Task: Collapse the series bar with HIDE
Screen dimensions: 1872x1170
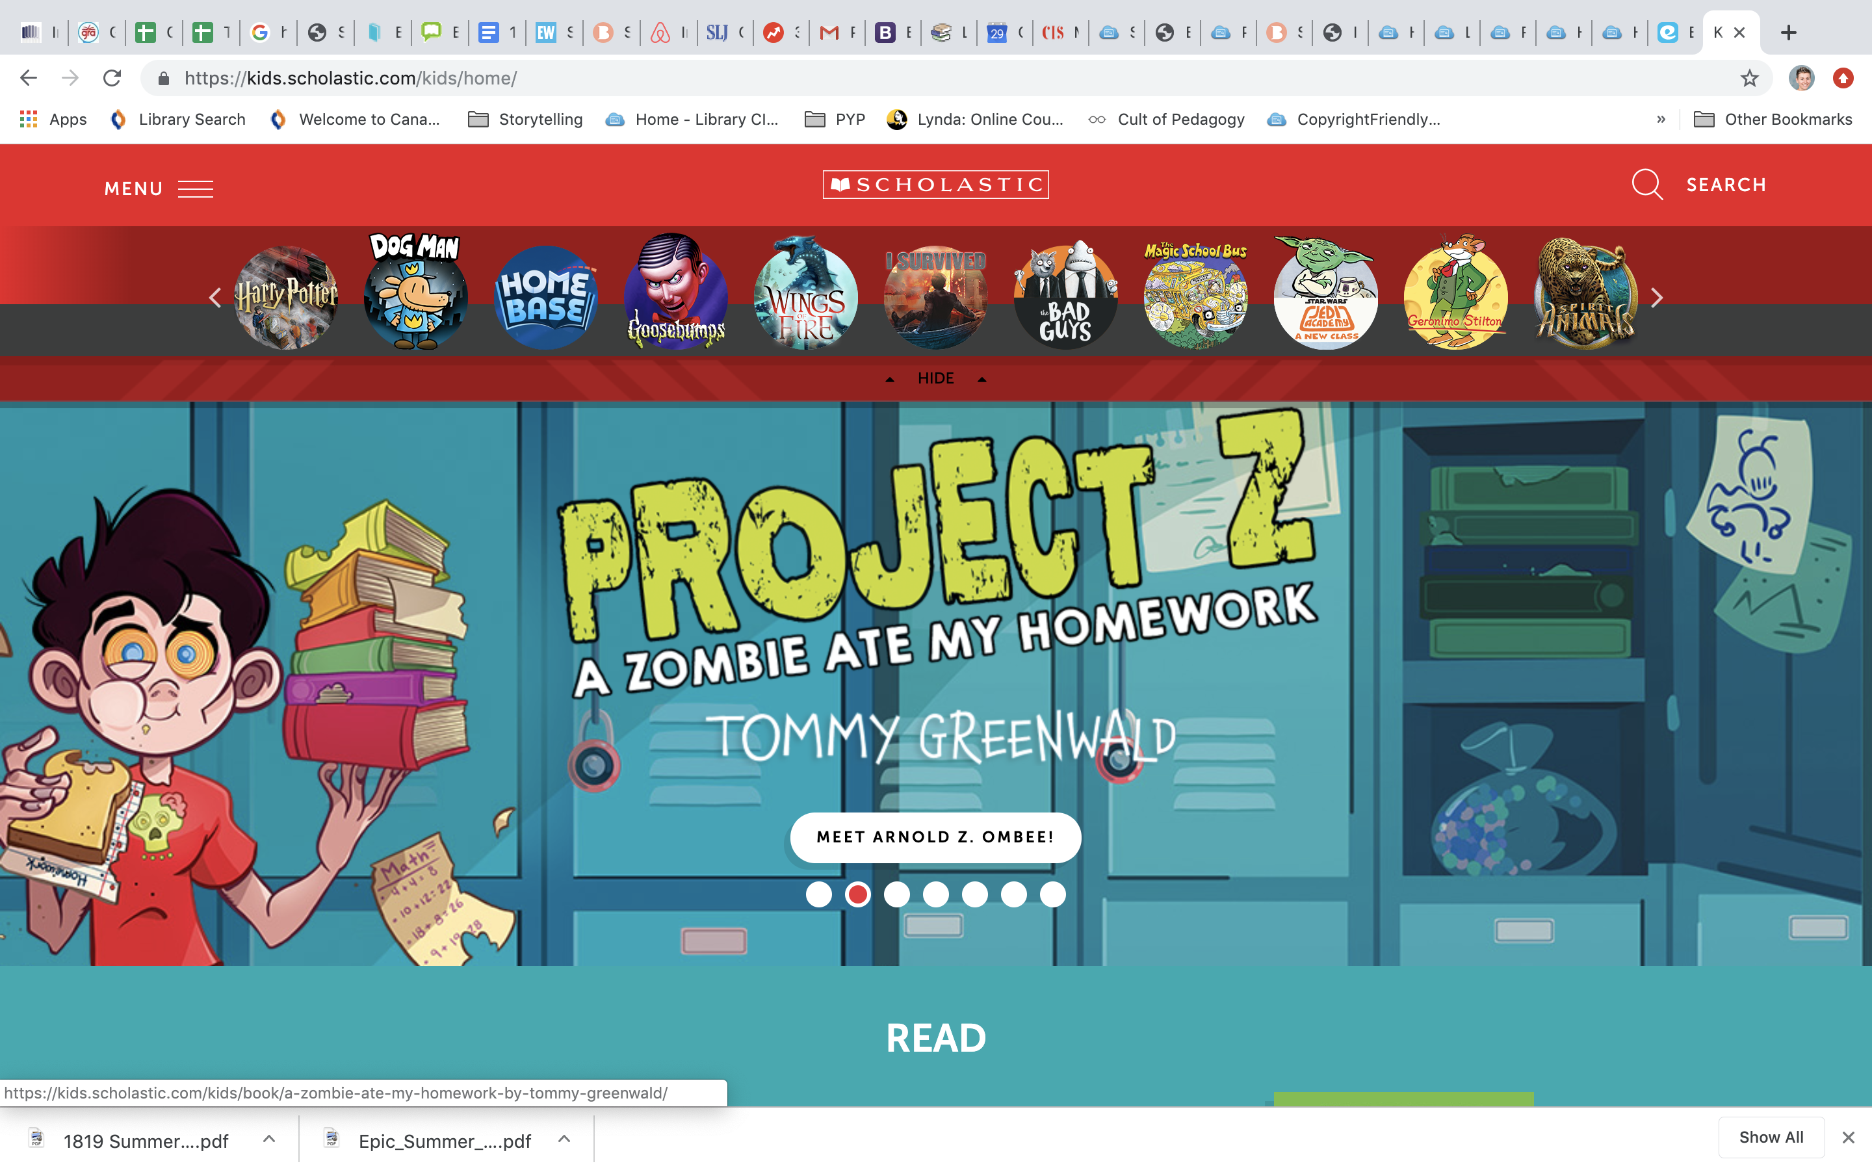Action: (x=935, y=378)
